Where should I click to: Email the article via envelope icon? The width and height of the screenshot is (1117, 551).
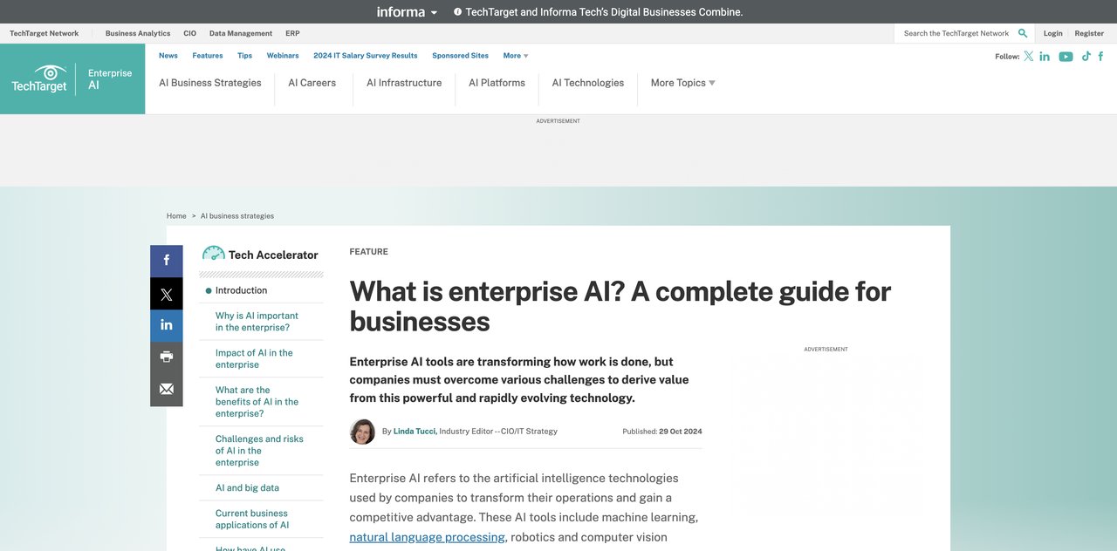(167, 390)
